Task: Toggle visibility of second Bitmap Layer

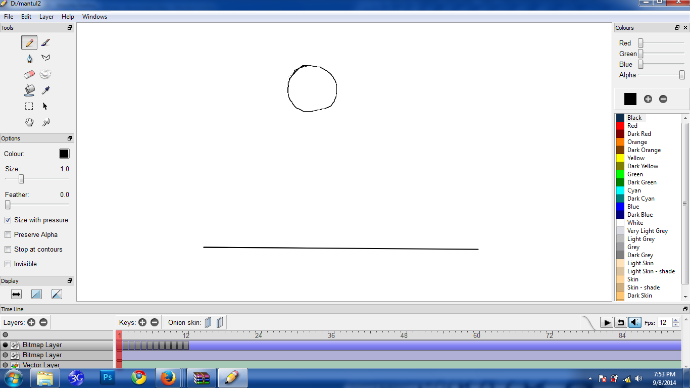Action: tap(6, 355)
